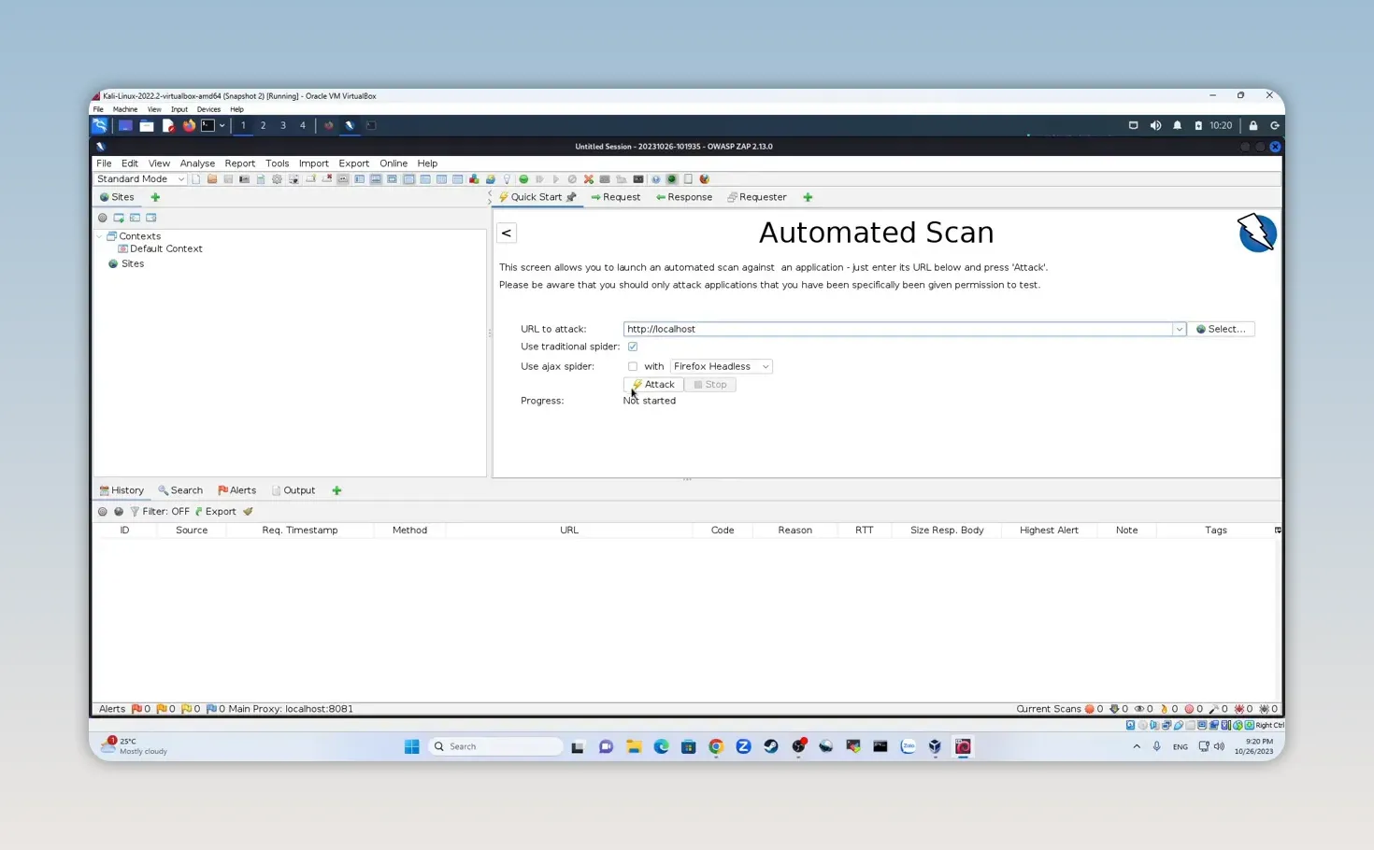Image resolution: width=1374 pixels, height=850 pixels.
Task: Show hidden icons chevron in Windows tray
Action: pos(1137,746)
